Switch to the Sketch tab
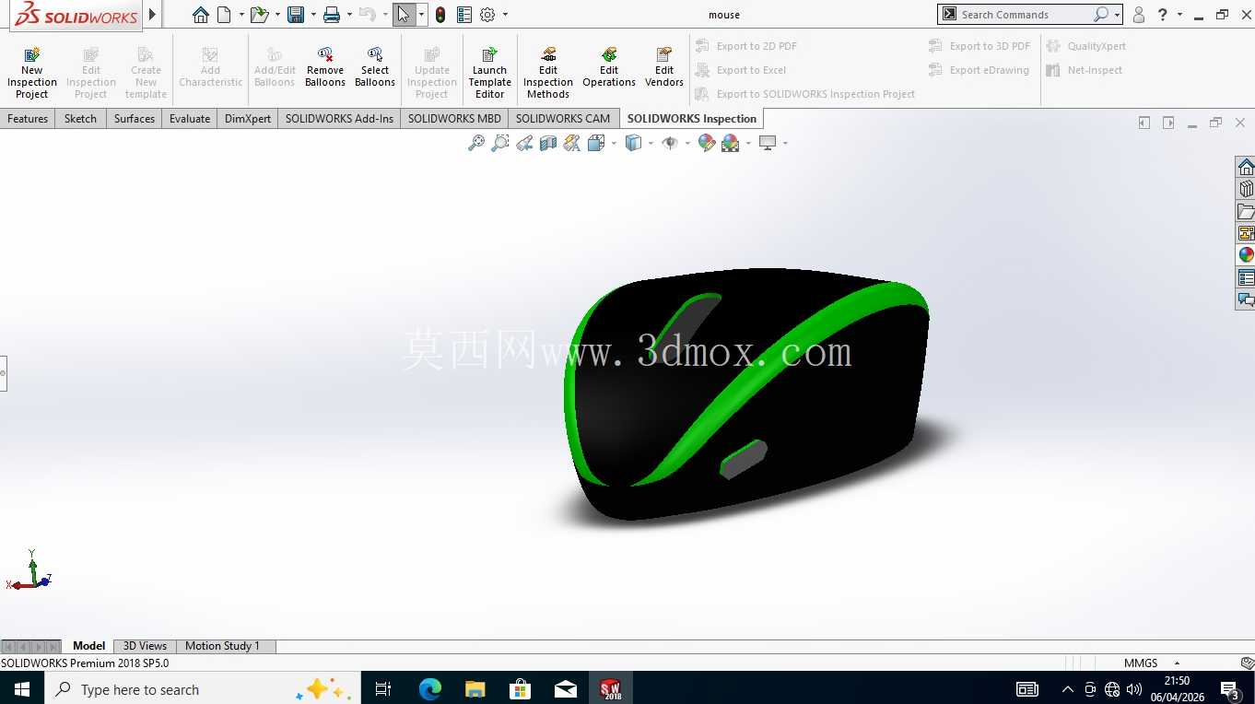The image size is (1255, 704). coord(80,119)
